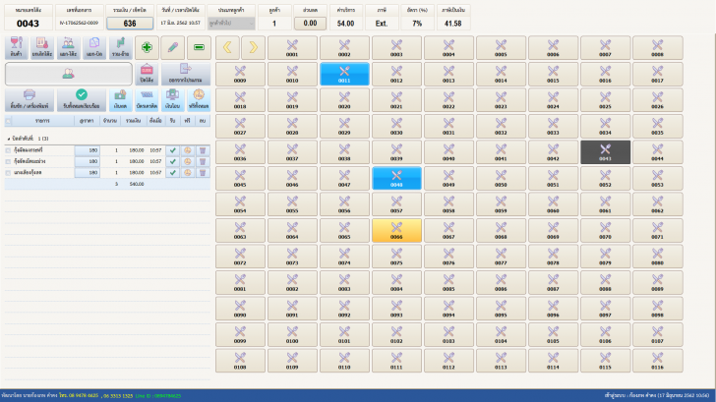Screen dimensions: 716x402
Task: Select table 0100
Action: coord(292,334)
